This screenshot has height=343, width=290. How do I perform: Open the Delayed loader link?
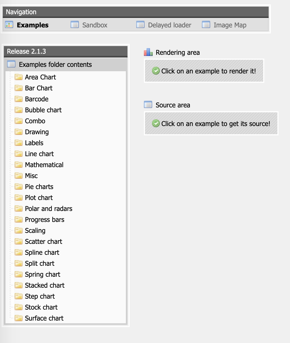point(169,25)
